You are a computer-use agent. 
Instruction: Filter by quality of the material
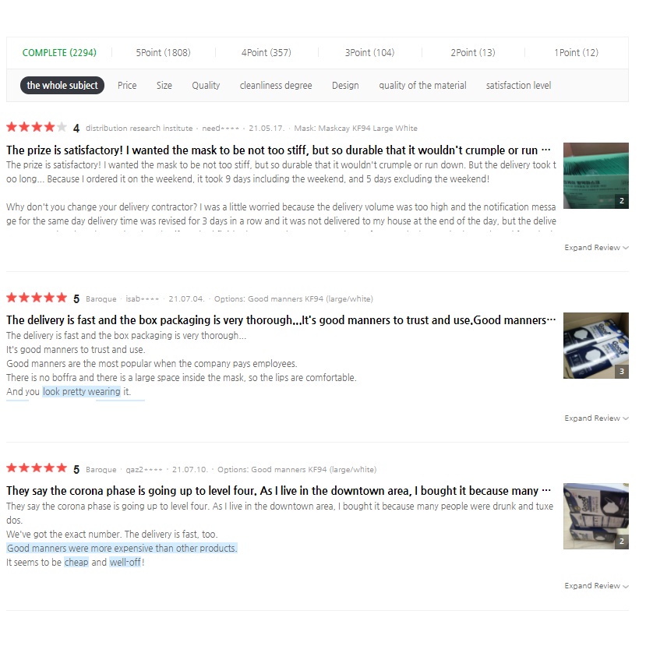pos(422,86)
